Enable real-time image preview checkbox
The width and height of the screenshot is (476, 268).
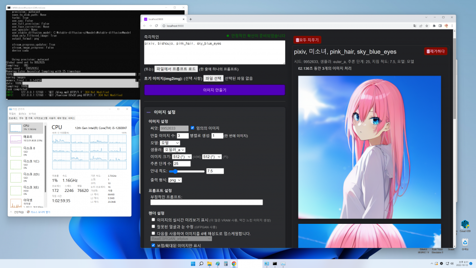pyautogui.click(x=153, y=219)
